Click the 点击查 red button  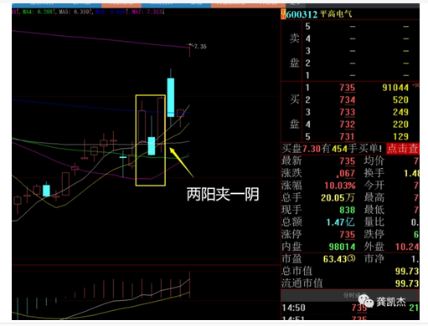click(403, 149)
